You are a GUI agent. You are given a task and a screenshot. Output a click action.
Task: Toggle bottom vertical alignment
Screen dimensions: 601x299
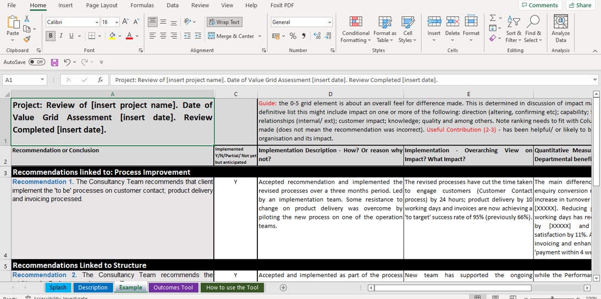pos(174,22)
